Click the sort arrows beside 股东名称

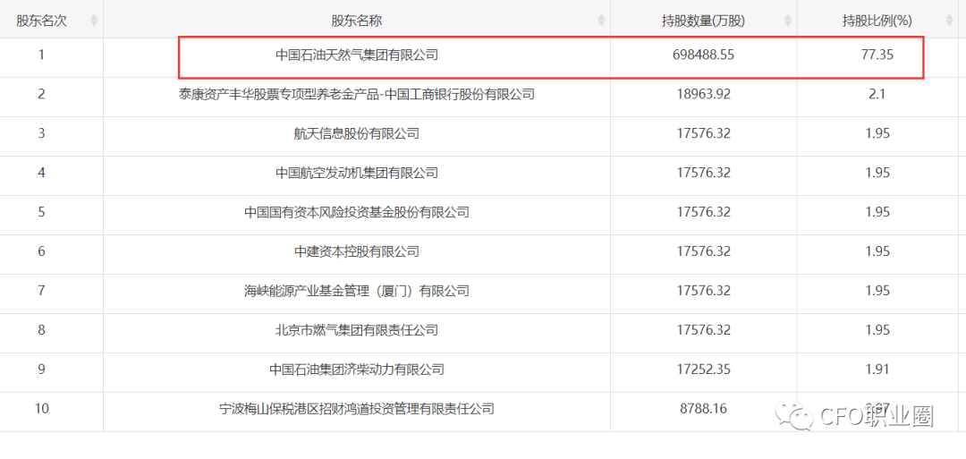[x=602, y=21]
